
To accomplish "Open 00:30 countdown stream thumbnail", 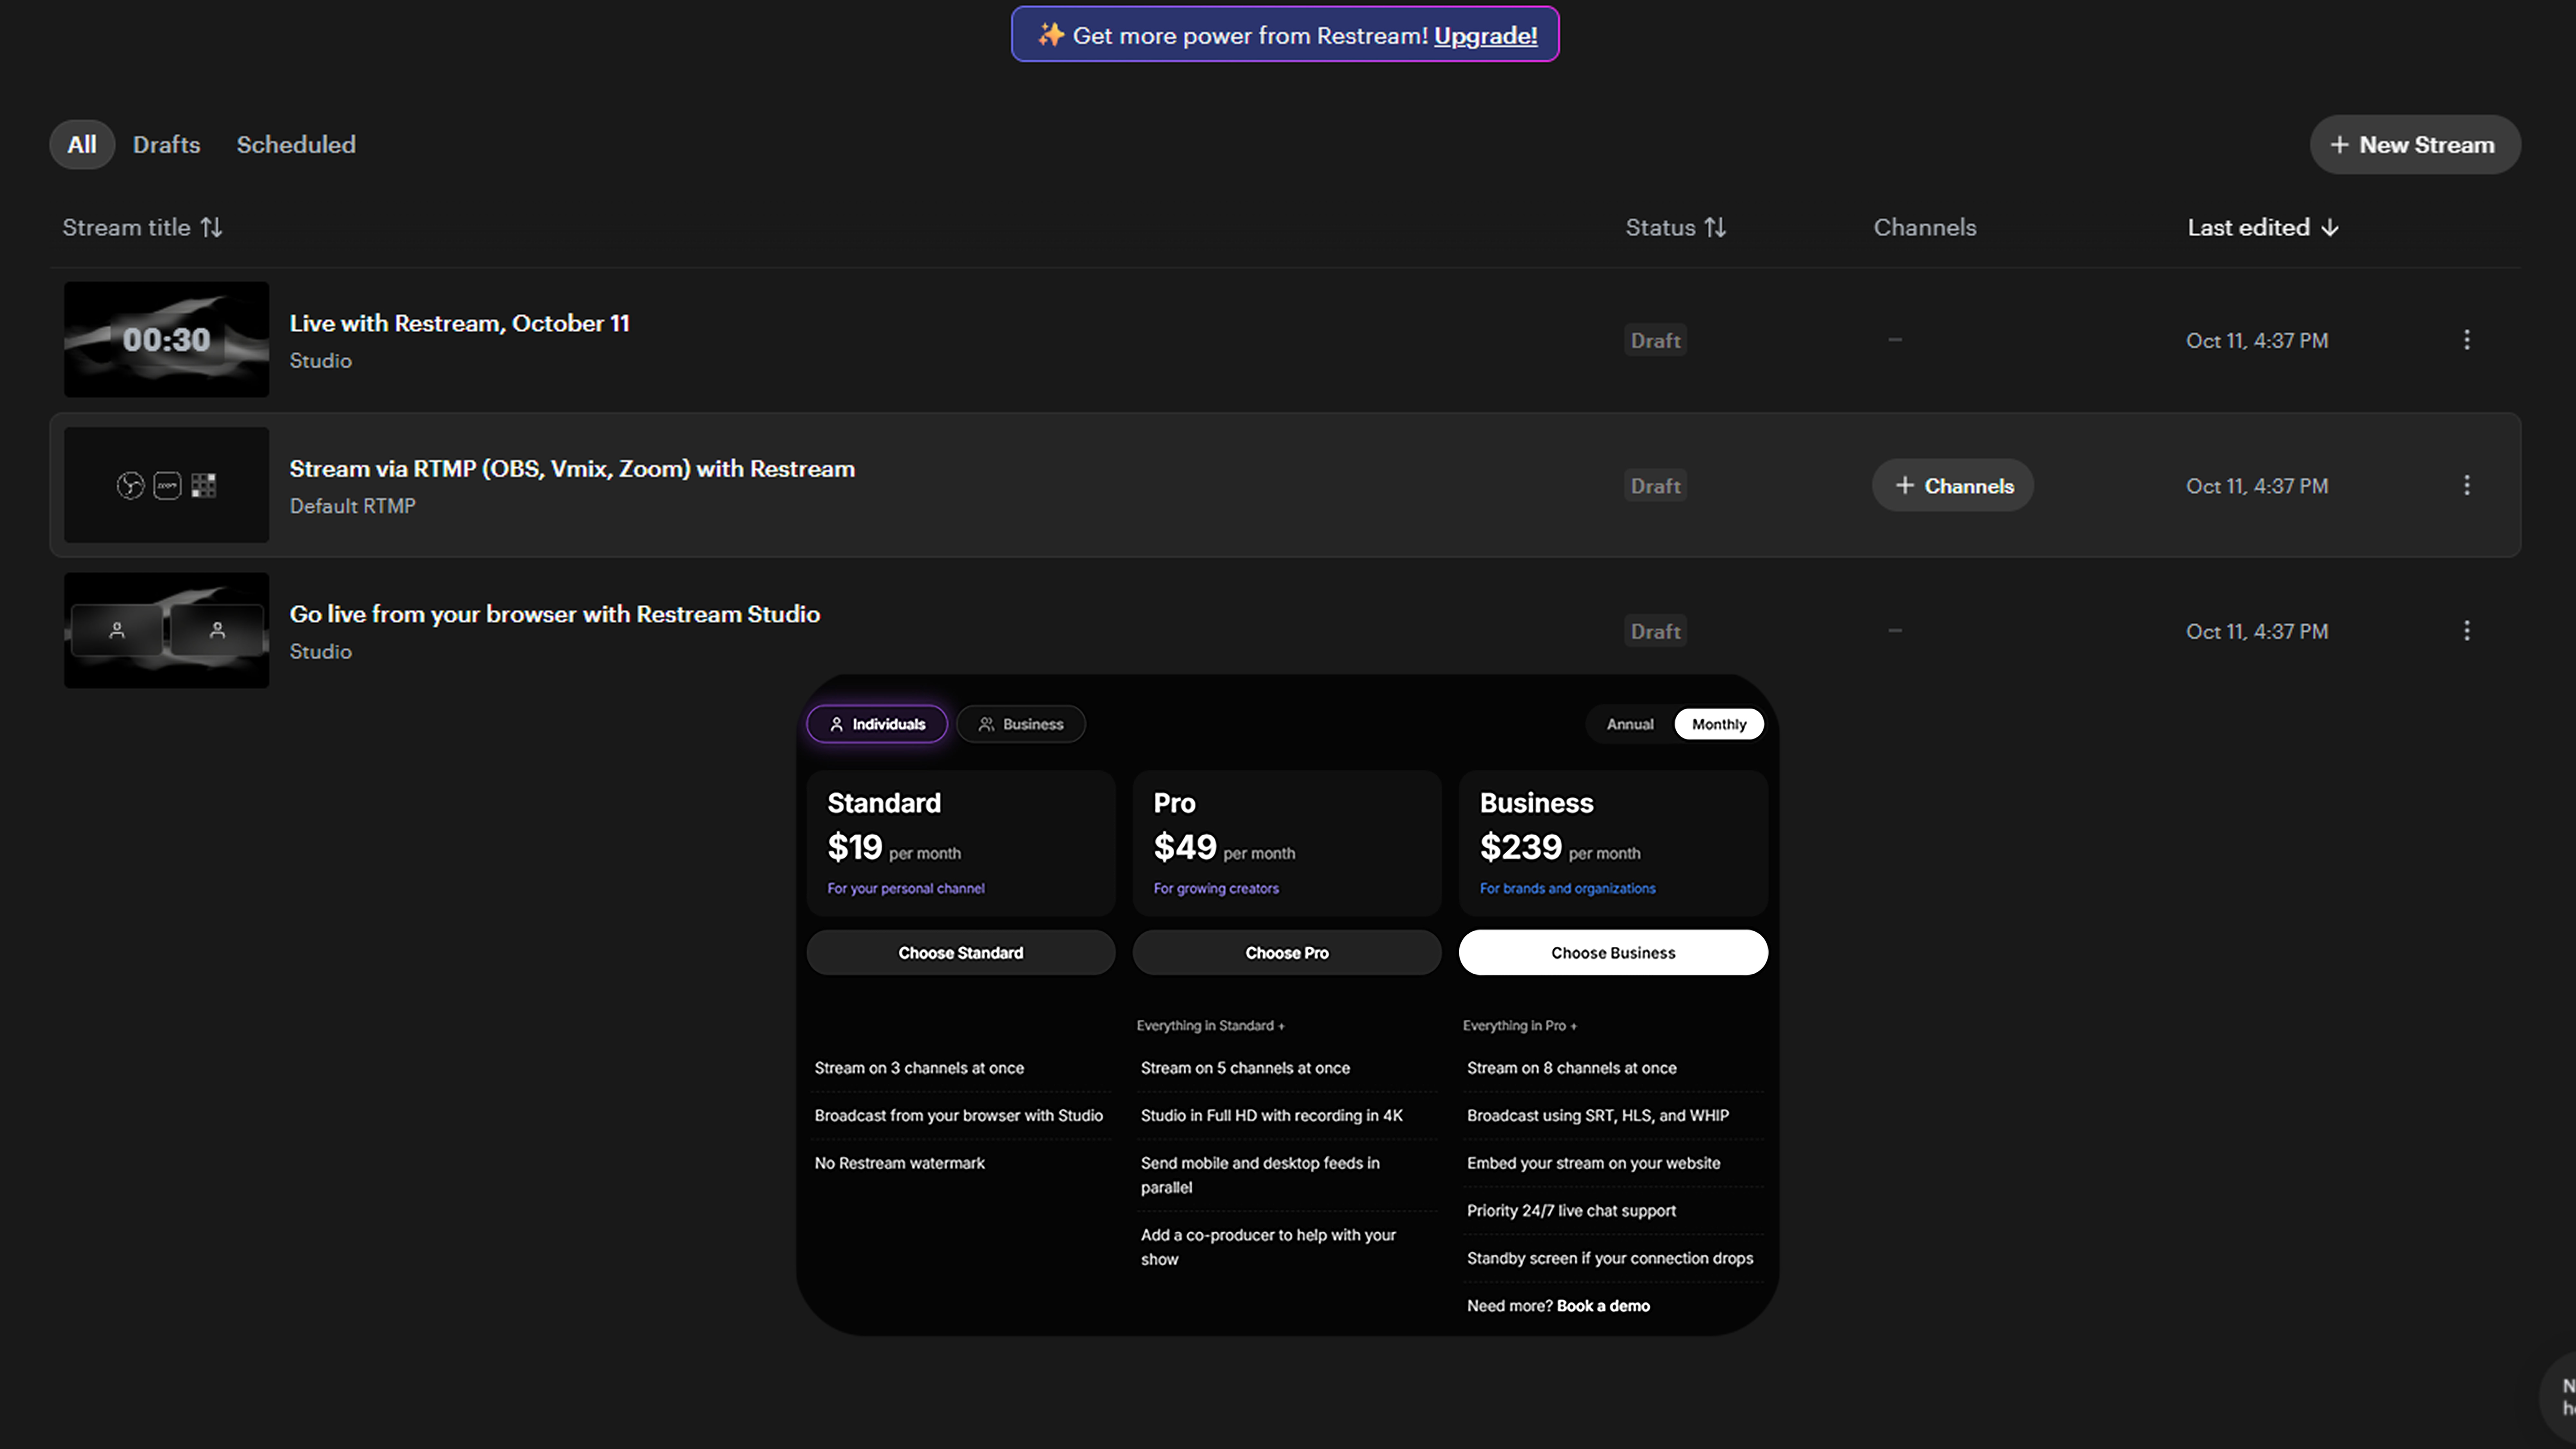I will click(167, 340).
